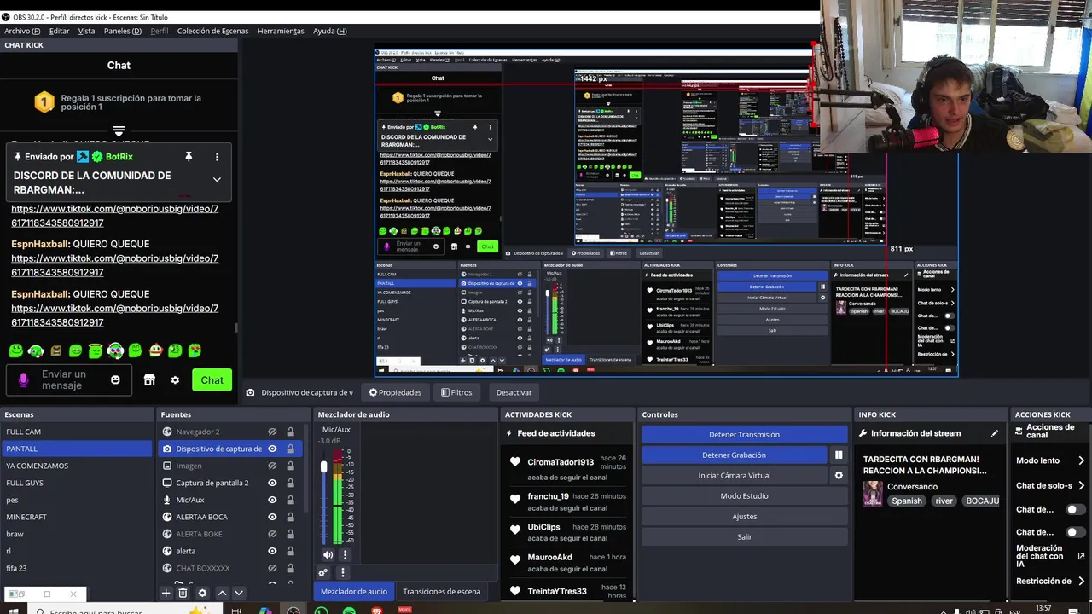Open source properties gear in Fuentes toolbar

pos(202,593)
